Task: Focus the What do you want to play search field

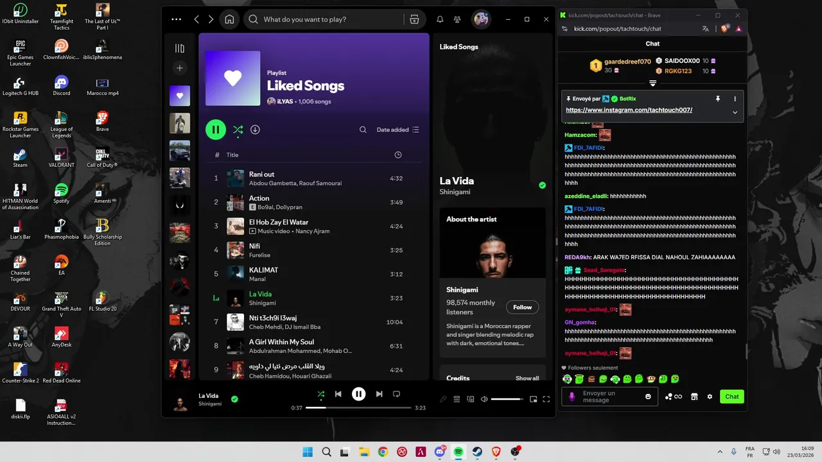Action: click(333, 19)
